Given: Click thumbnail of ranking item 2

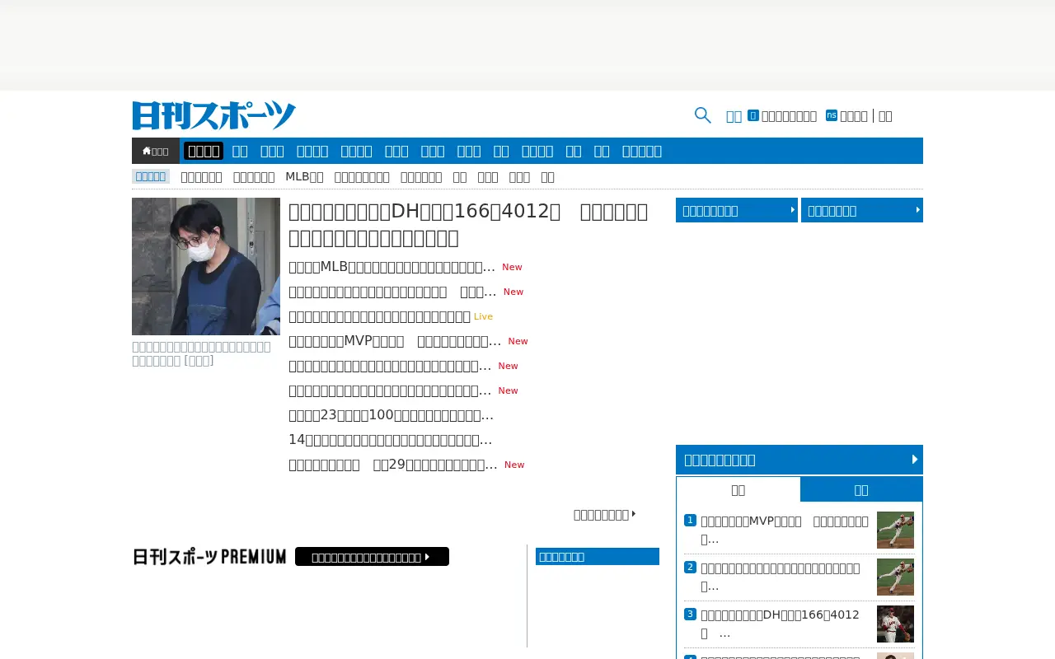Looking at the screenshot, I should (x=895, y=577).
